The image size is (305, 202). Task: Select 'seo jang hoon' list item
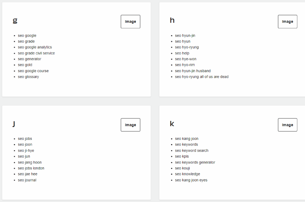30,162
